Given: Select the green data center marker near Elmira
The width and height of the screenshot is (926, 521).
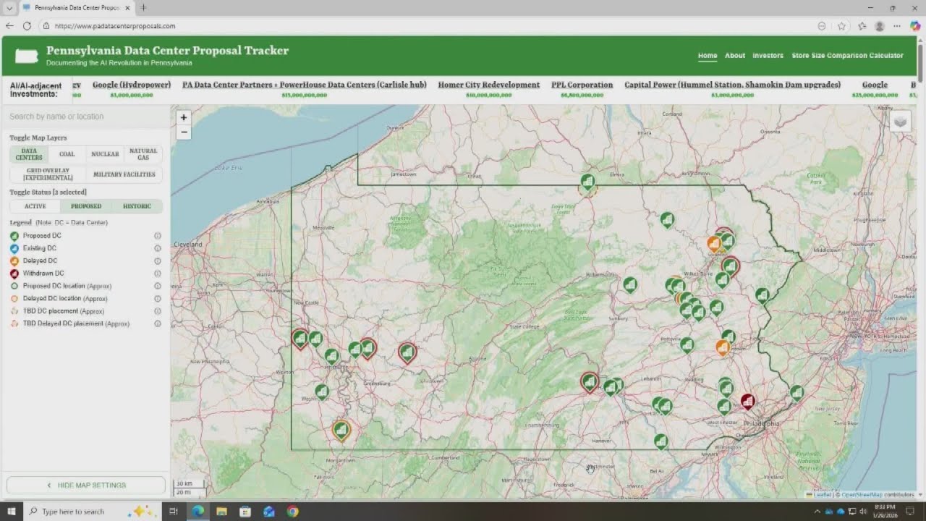Looking at the screenshot, I should (x=588, y=182).
